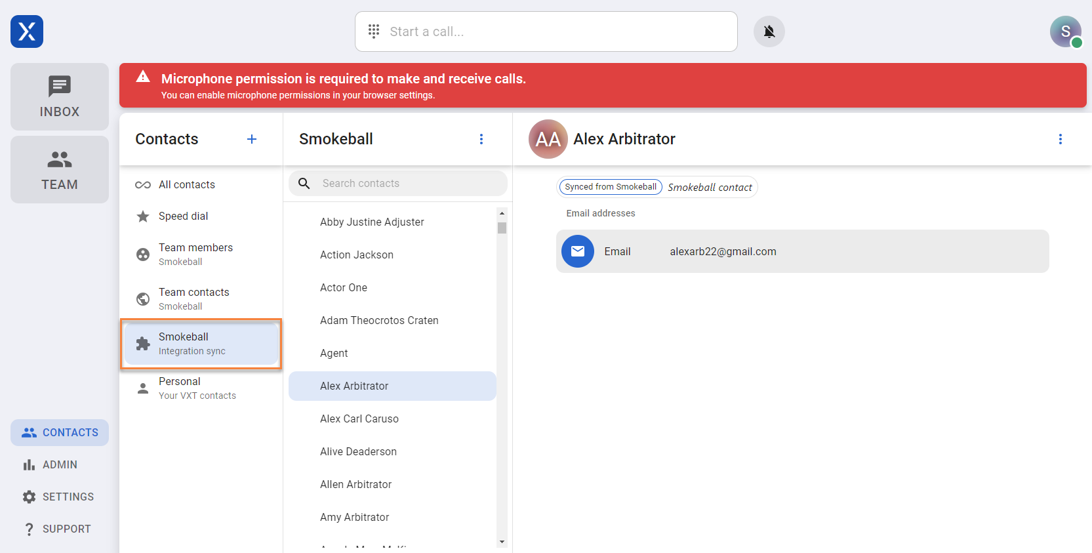Open contact Alex Carl Caruso

click(392, 419)
